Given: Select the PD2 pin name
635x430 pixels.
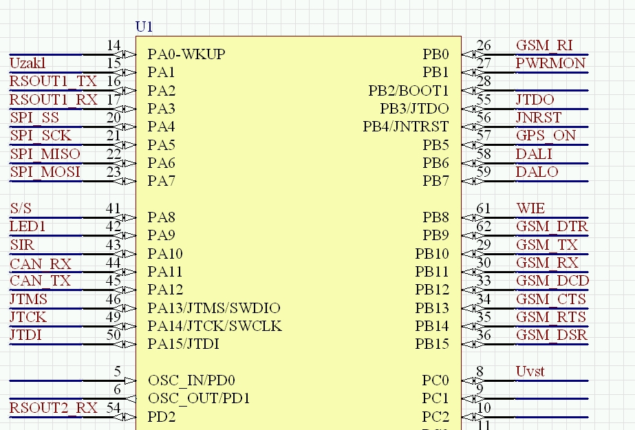Looking at the screenshot, I should click(162, 417).
